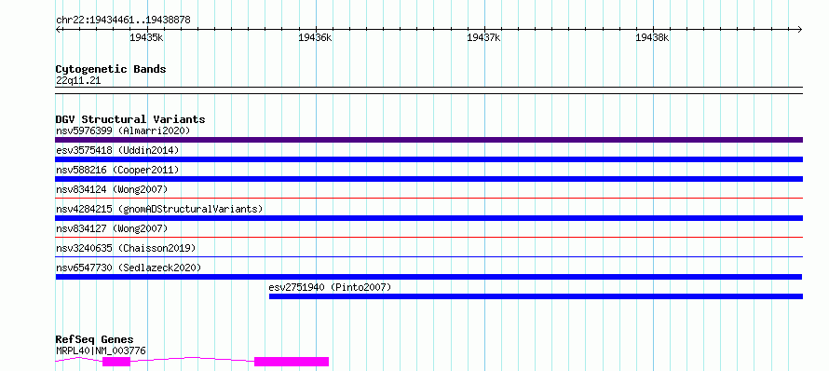Select the Cytogenetic Bands track title
Viewport: 829px width, 371px height.
pyautogui.click(x=111, y=69)
